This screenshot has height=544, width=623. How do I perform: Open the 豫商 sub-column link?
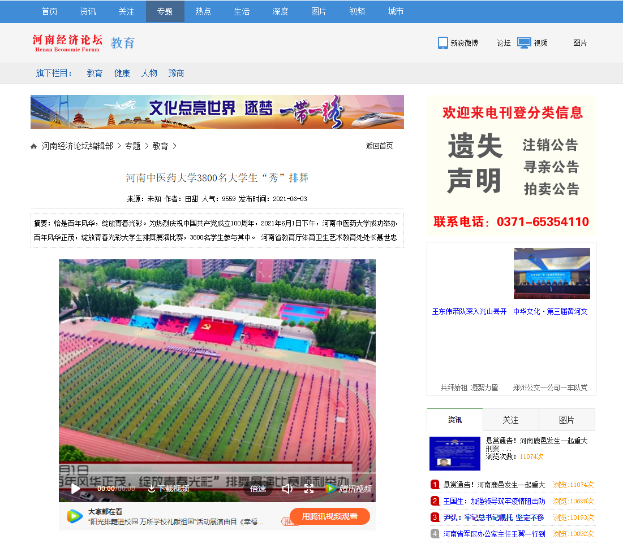(176, 73)
